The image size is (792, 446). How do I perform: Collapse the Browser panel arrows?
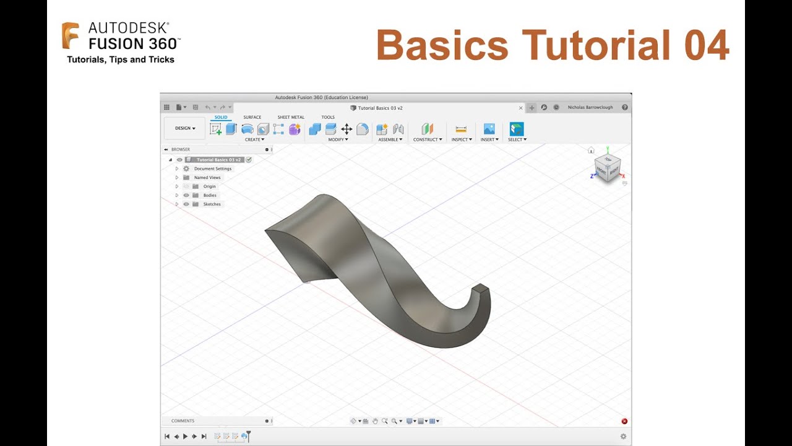[x=166, y=149]
